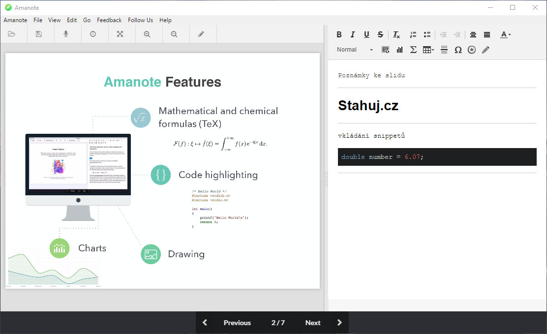
Task: Click the Stahuj.cz heading in notes
Action: (x=368, y=106)
